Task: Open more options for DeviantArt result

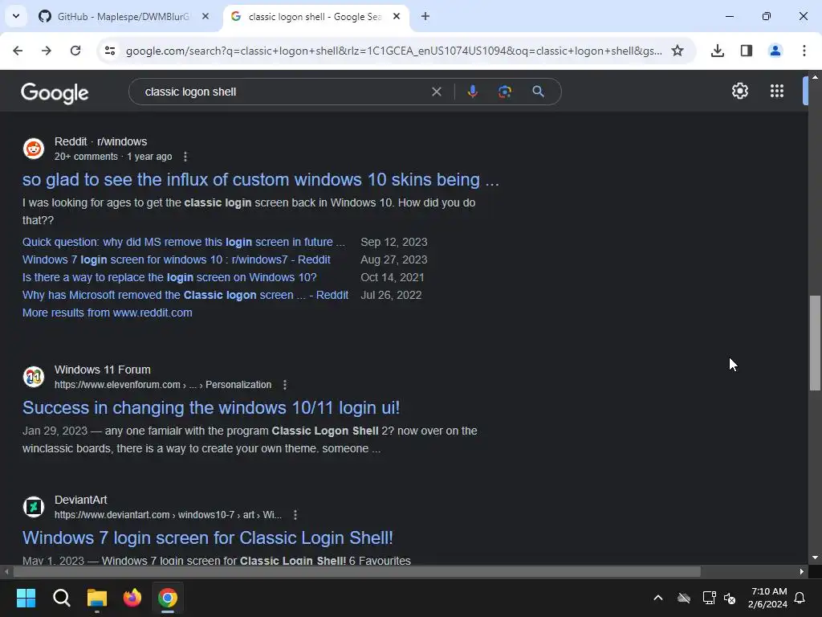Action: pyautogui.click(x=295, y=515)
